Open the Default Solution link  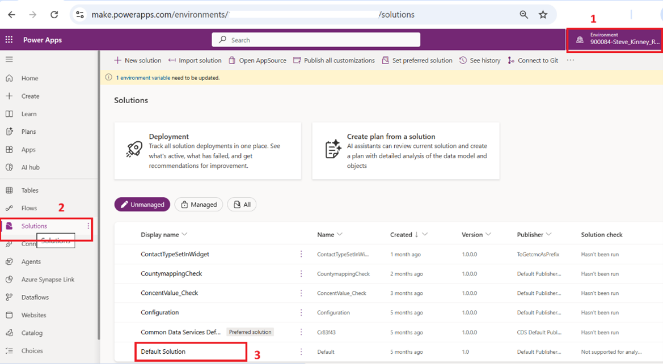point(163,352)
